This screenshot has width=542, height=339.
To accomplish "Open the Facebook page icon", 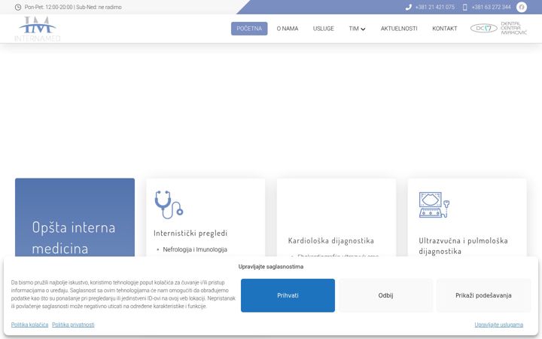I will pyautogui.click(x=521, y=7).
